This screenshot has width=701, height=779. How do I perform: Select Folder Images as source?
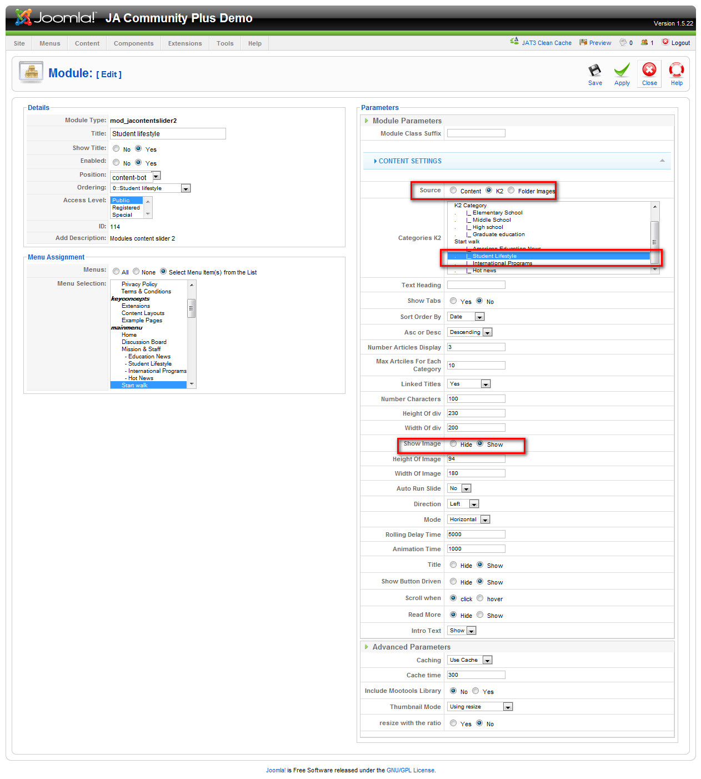pos(511,190)
